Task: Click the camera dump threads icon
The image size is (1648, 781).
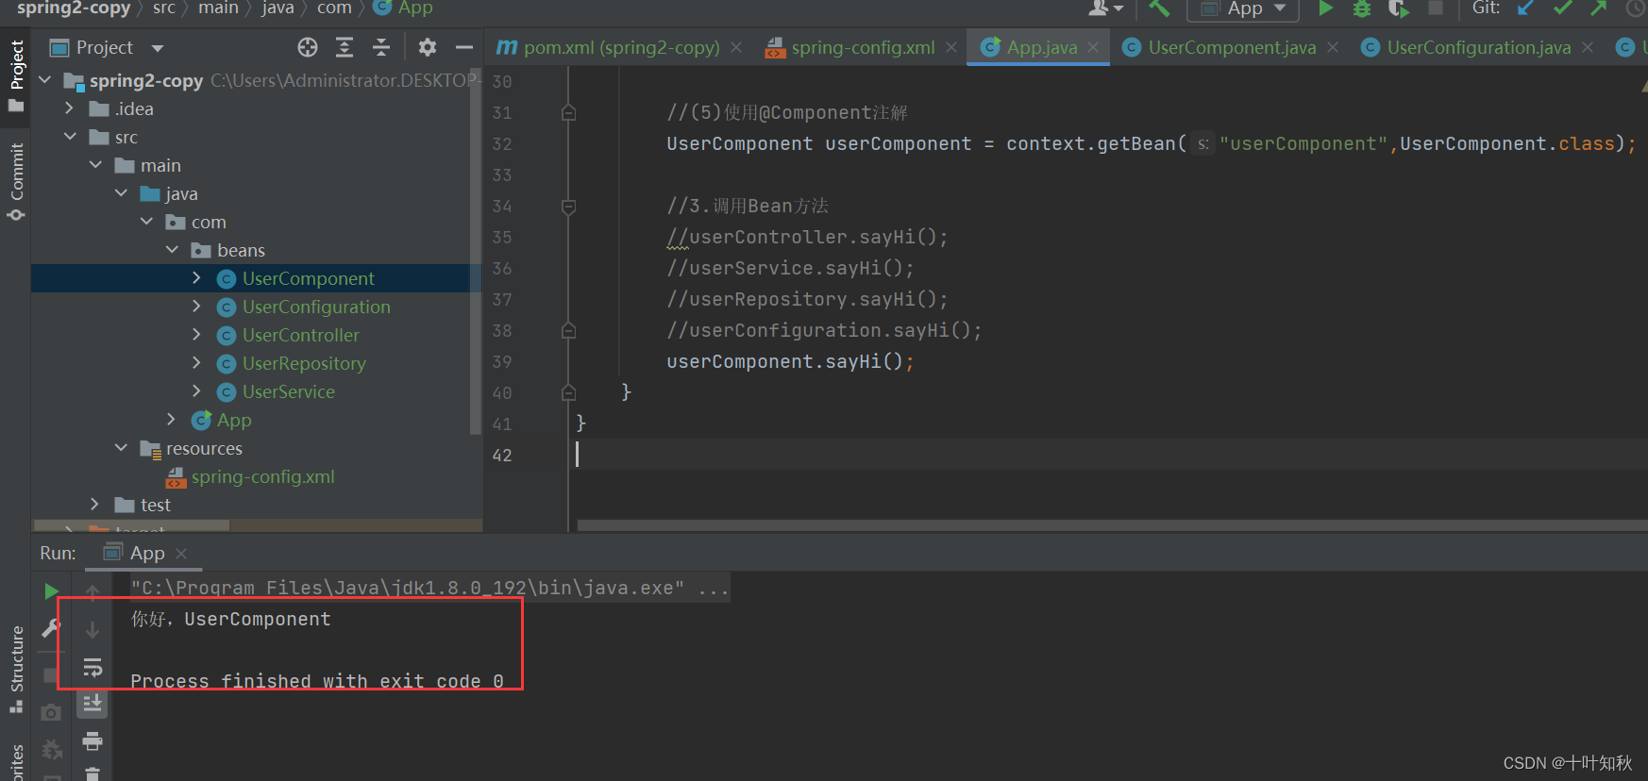Action: 51,713
